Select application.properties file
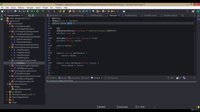 pyautogui.click(x=23, y=89)
